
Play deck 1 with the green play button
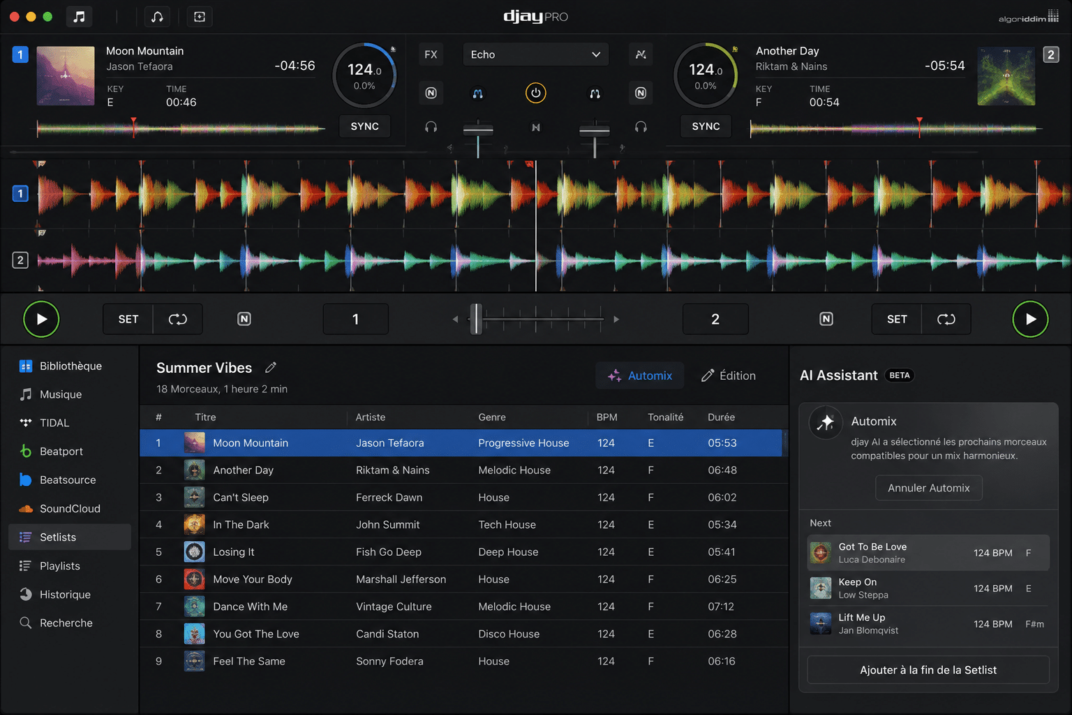(x=41, y=319)
